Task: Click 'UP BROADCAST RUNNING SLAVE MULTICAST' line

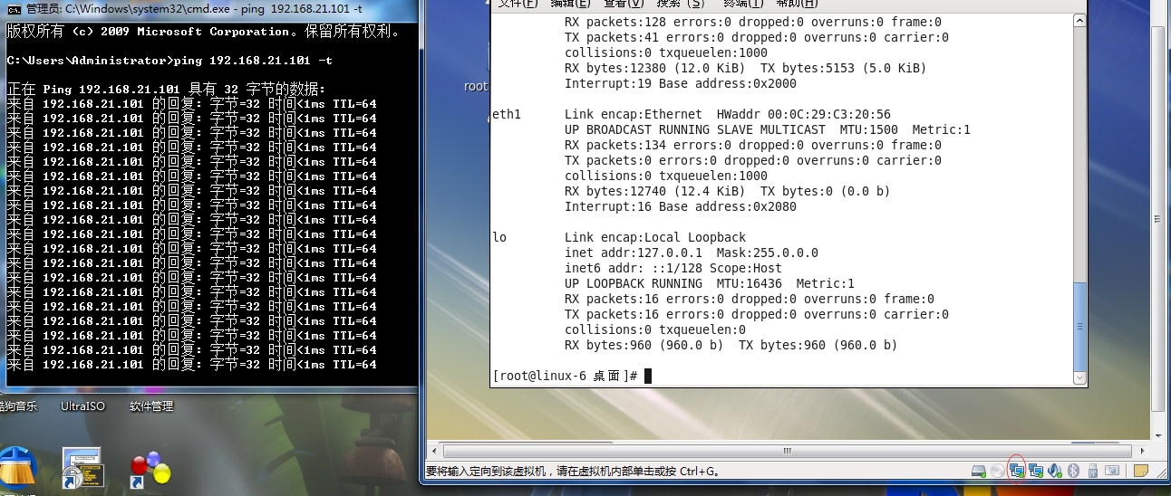Action: [768, 129]
